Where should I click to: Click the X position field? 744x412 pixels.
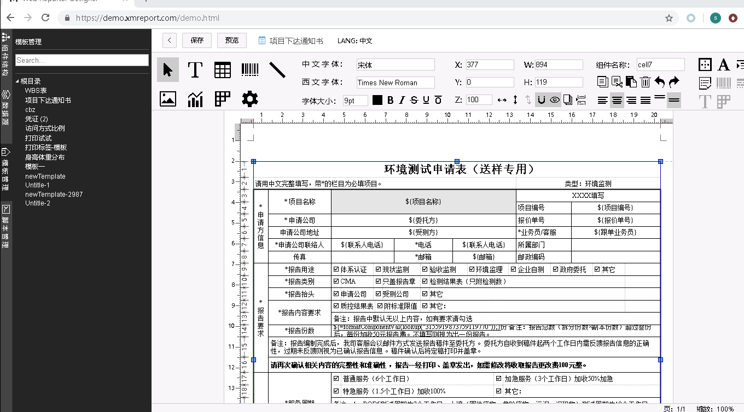pyautogui.click(x=490, y=64)
